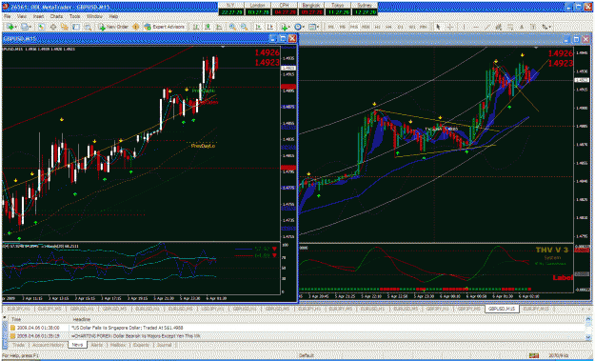This screenshot has height=361, width=595.
Task: Select the Trendline drawing tool
Action: coord(486,27)
